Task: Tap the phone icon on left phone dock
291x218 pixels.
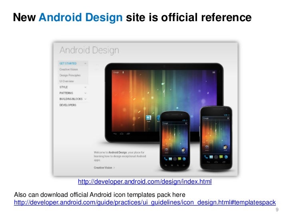Action: click(165, 159)
